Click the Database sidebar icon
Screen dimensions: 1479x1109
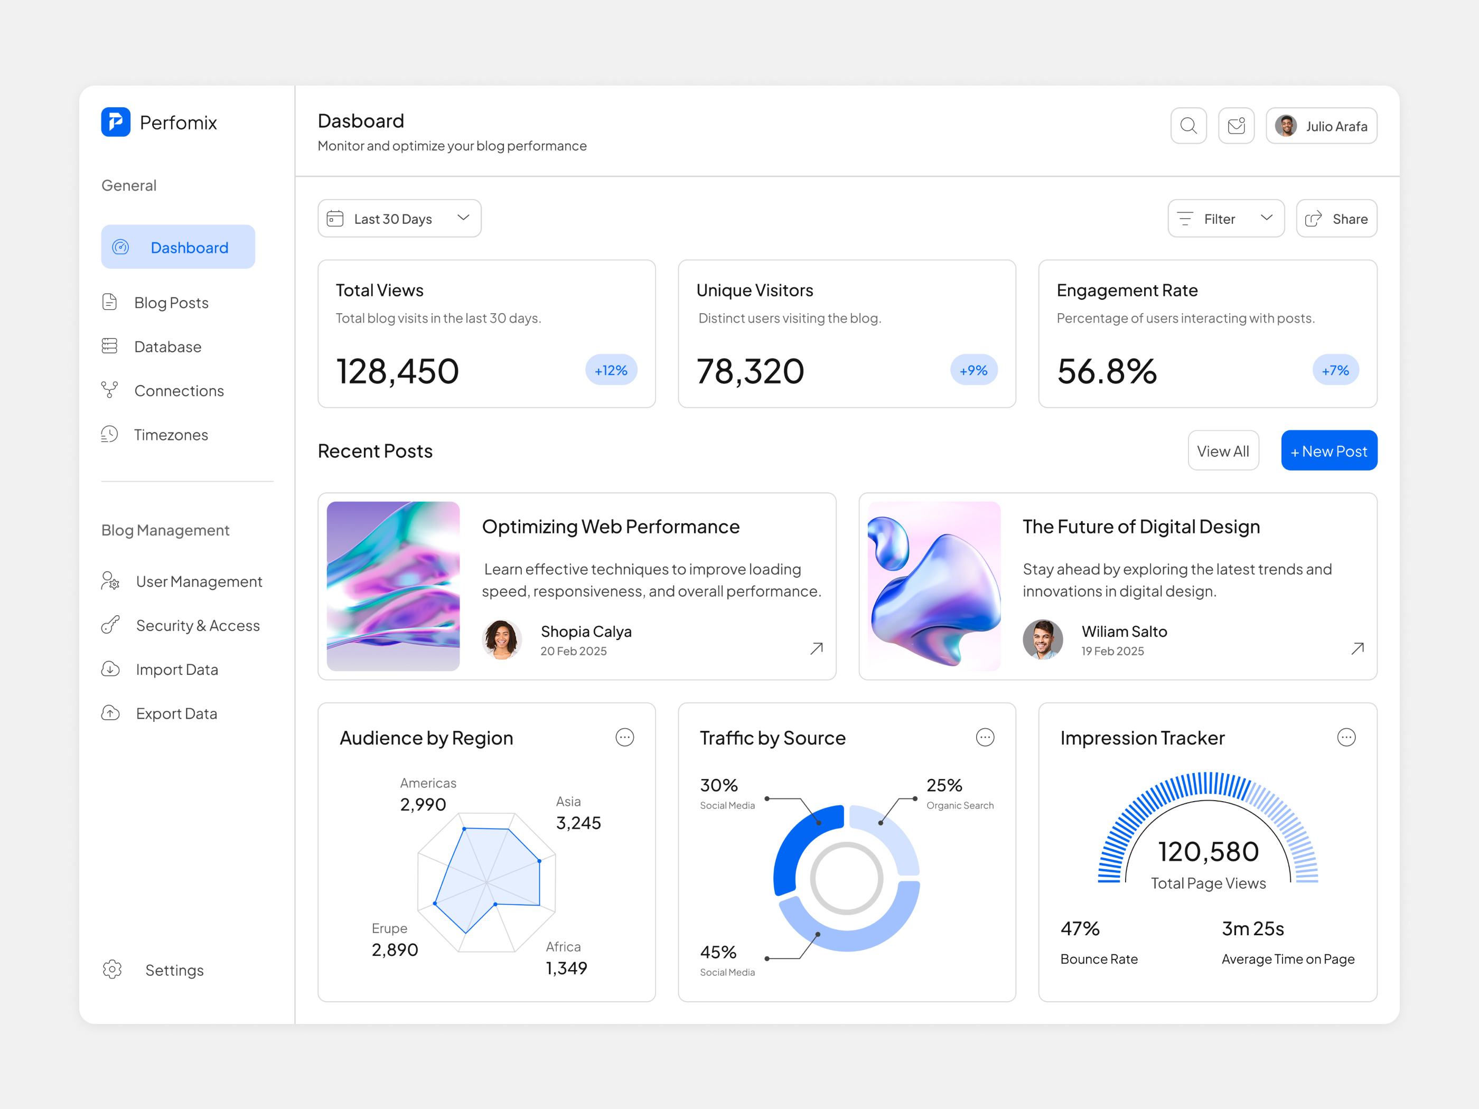(111, 346)
